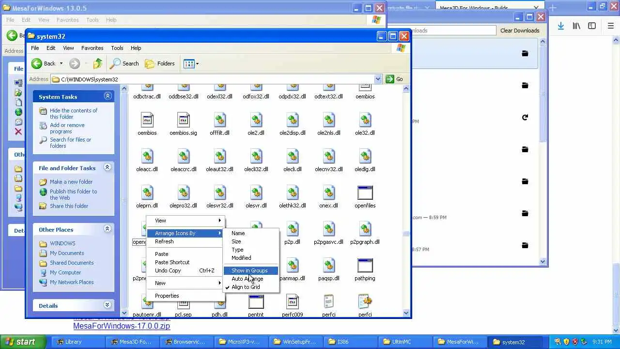Select the ole32.dll file icon
This screenshot has height=349, width=620.
click(365, 120)
